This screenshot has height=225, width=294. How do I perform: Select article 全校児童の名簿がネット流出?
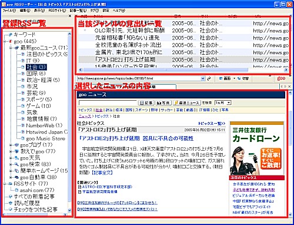128,45
